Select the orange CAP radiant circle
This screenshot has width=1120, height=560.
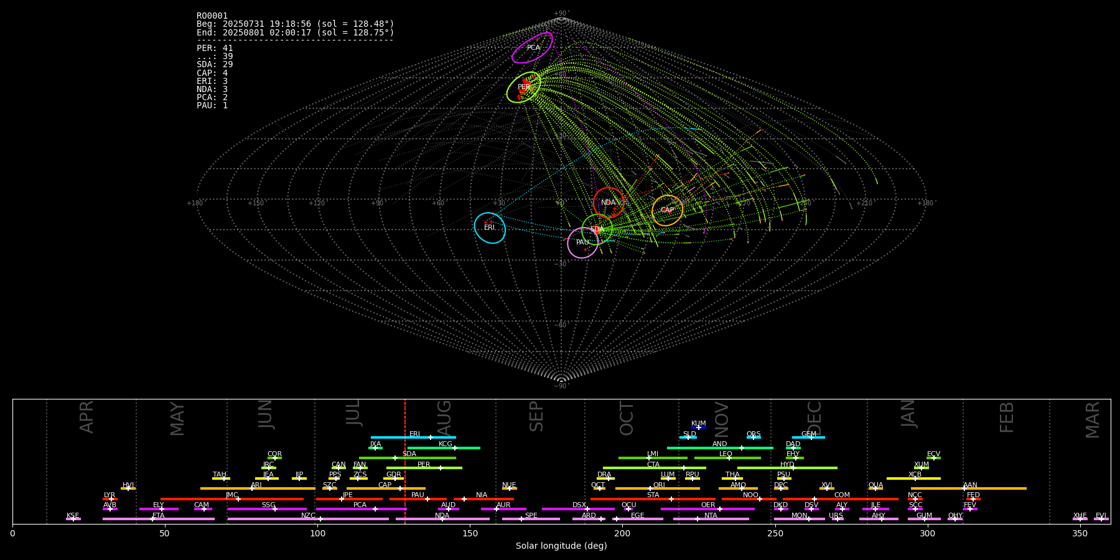pyautogui.click(x=667, y=210)
